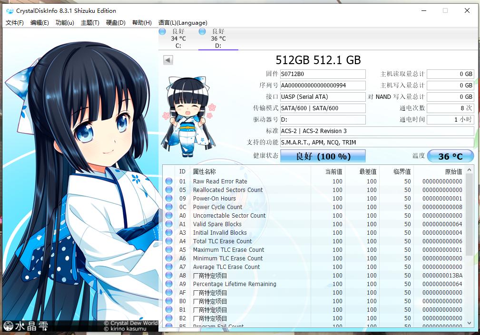
Task: Select the D: disk tab at 36 °C
Action: click(x=218, y=38)
